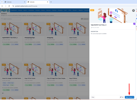
Task: Open the Courses menu
Action: pyautogui.click(x=38, y=10)
